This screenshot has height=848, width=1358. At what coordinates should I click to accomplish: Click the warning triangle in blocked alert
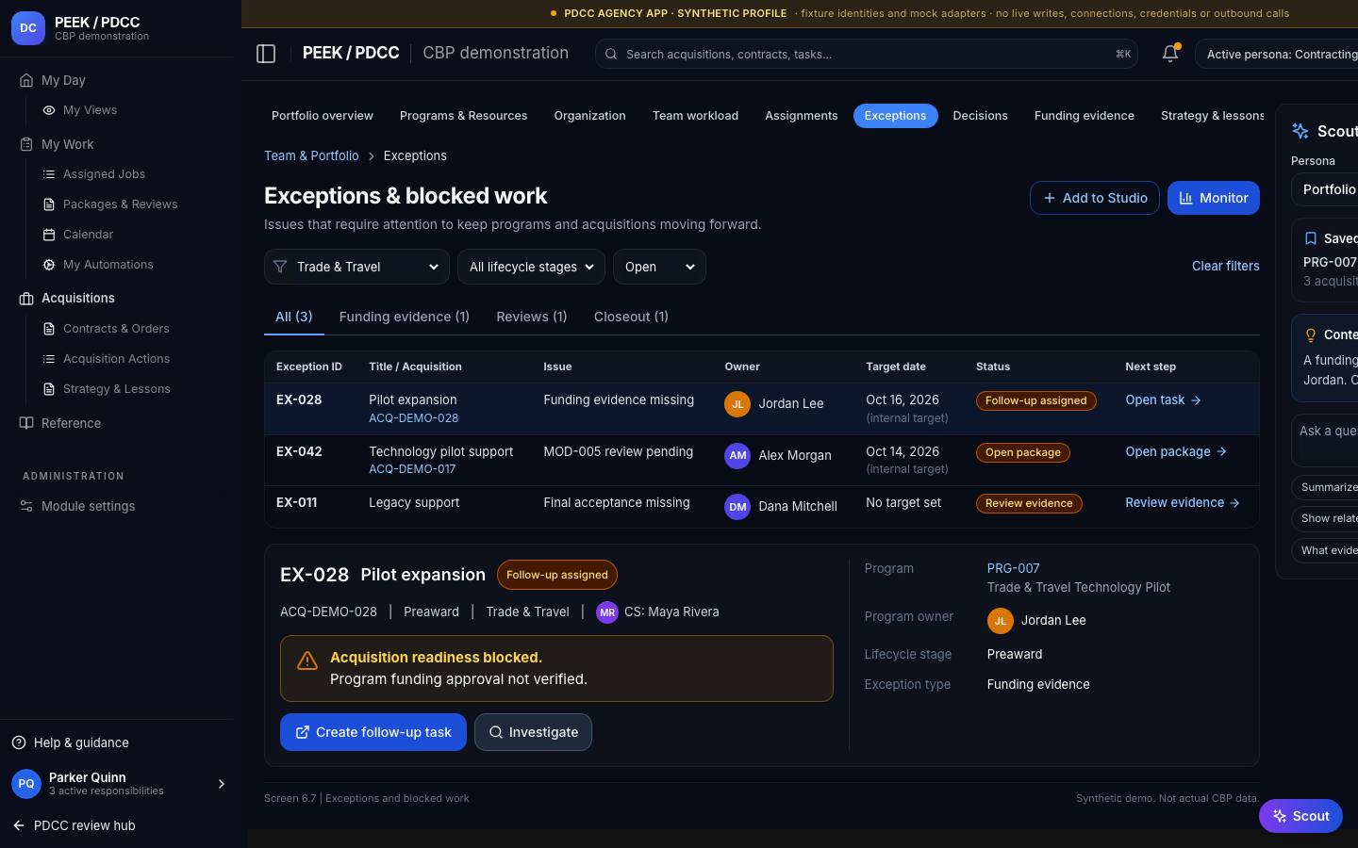tap(307, 661)
